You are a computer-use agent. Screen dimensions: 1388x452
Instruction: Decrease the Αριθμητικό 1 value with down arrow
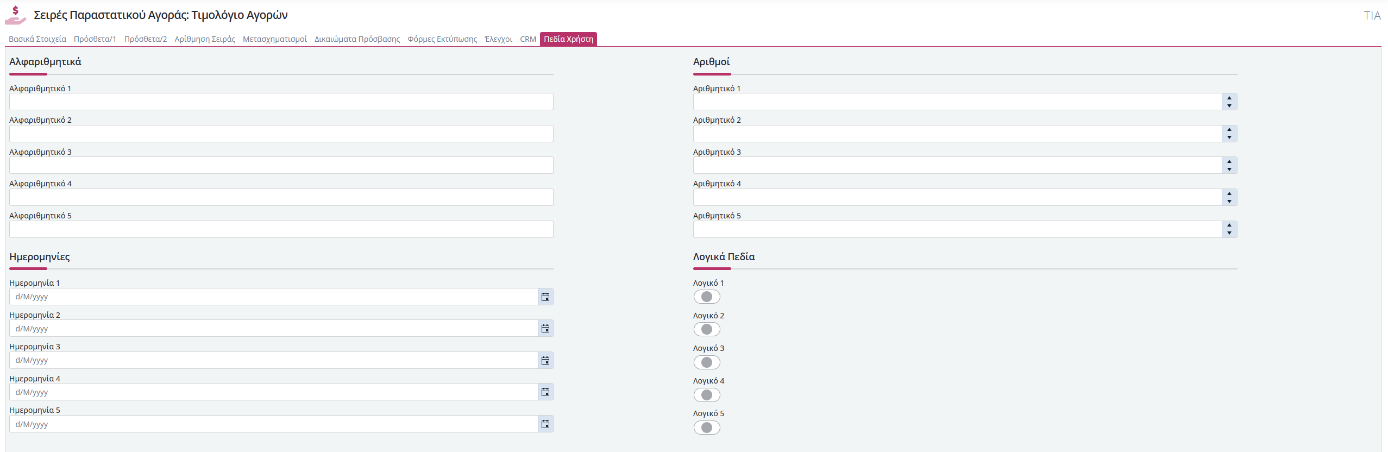pos(1229,105)
